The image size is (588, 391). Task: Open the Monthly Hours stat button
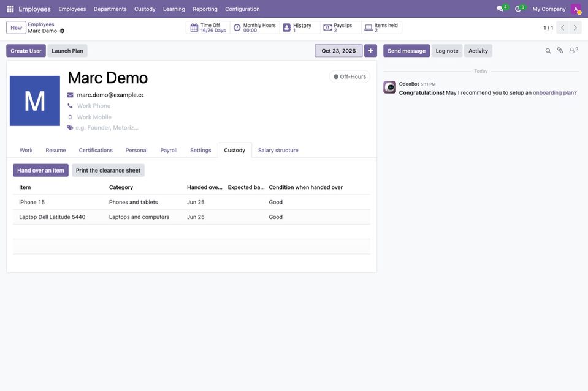(254, 28)
